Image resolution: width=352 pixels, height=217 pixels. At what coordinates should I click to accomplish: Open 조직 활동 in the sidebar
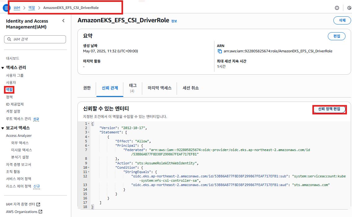(13, 172)
